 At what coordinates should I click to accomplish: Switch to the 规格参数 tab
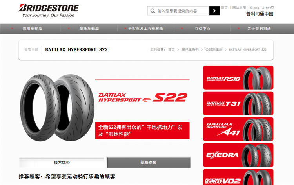(149, 162)
